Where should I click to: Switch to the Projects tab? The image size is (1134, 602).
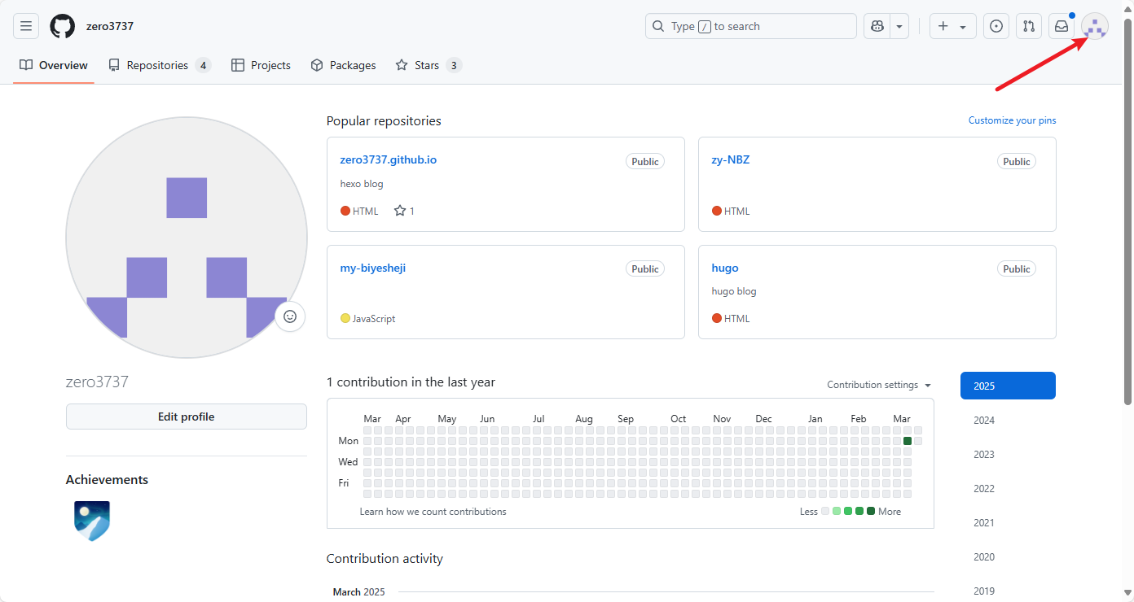click(x=261, y=65)
